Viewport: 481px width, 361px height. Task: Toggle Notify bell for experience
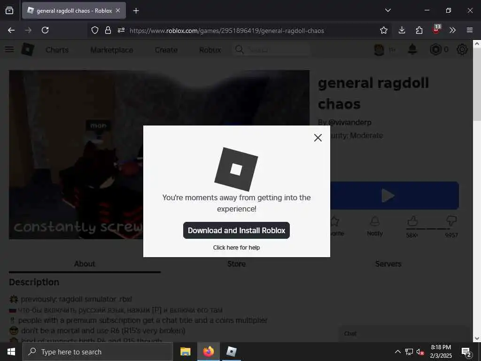(x=375, y=226)
